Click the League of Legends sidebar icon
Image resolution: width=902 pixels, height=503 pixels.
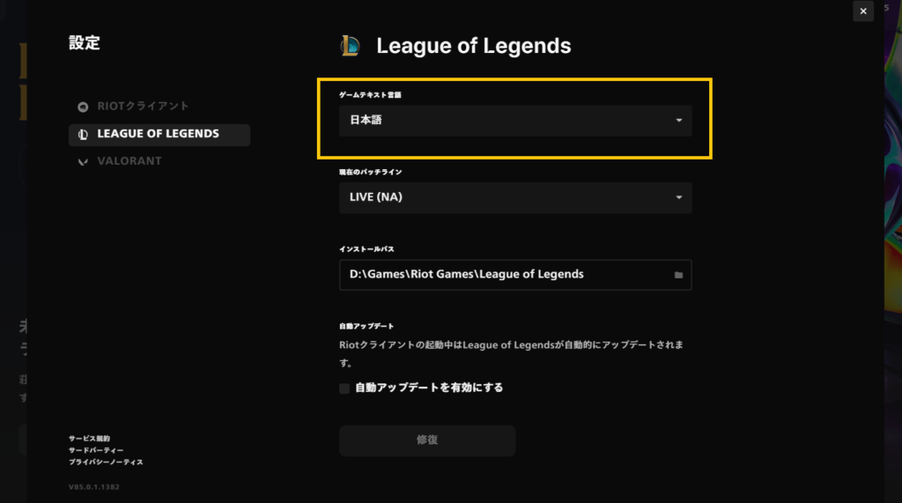(x=83, y=135)
